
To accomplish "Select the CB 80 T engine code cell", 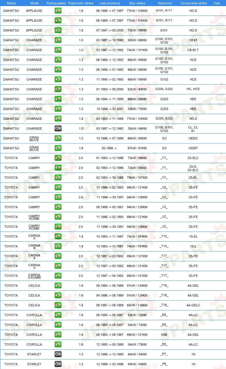I will click(x=193, y=50).
